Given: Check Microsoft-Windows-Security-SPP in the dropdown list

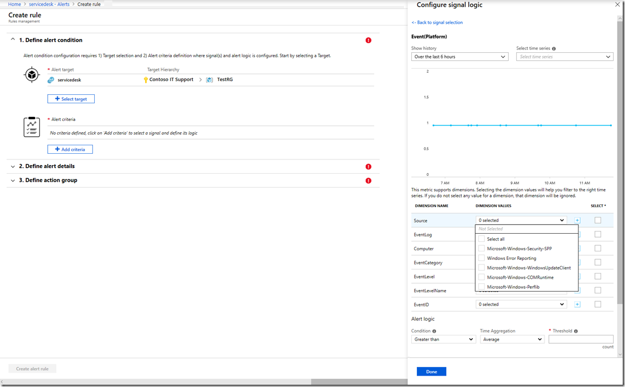Looking at the screenshot, I should point(482,249).
